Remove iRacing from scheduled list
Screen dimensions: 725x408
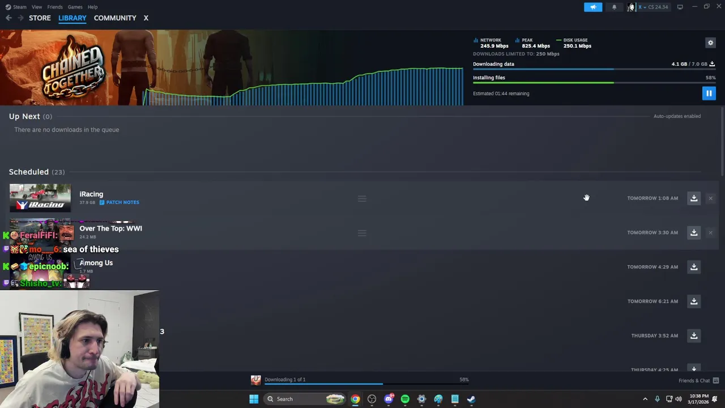click(x=710, y=198)
